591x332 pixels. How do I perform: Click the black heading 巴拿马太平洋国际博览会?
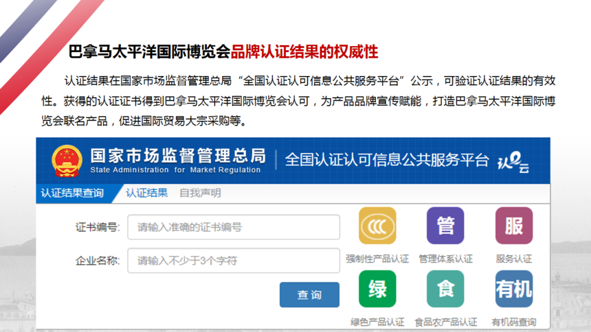click(x=149, y=52)
